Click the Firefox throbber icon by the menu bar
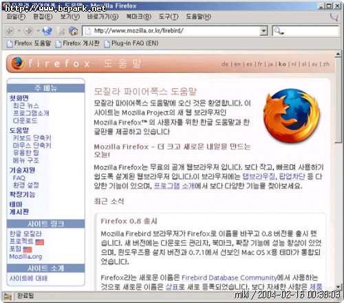 click(334, 17)
